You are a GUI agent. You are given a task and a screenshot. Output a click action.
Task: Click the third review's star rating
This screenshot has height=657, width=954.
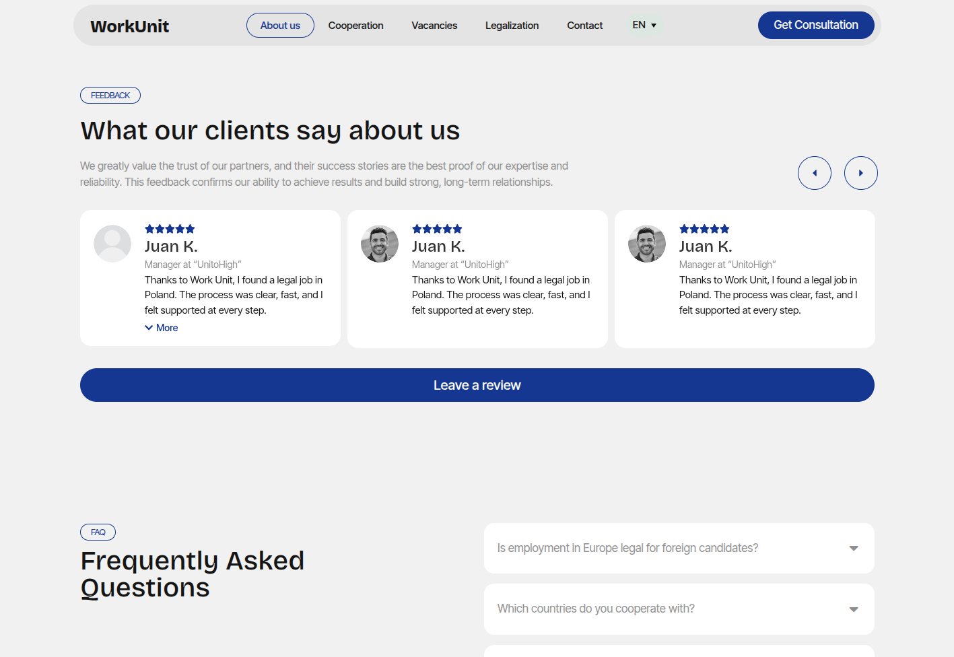click(704, 229)
